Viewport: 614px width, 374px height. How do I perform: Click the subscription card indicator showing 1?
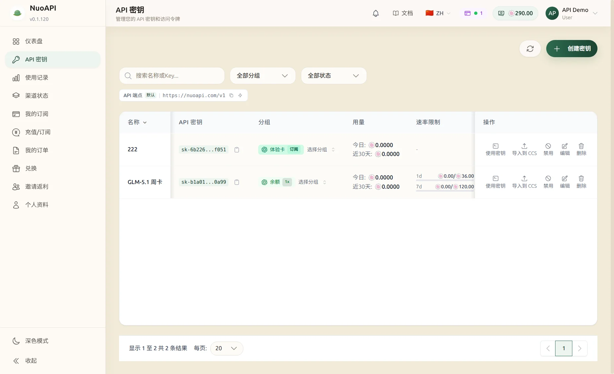[x=473, y=13]
